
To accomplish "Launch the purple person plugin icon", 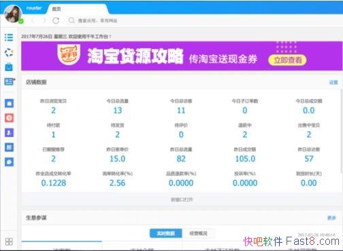I will [9, 133].
